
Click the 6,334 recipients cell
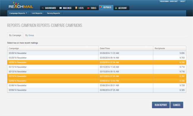[x=170, y=62]
